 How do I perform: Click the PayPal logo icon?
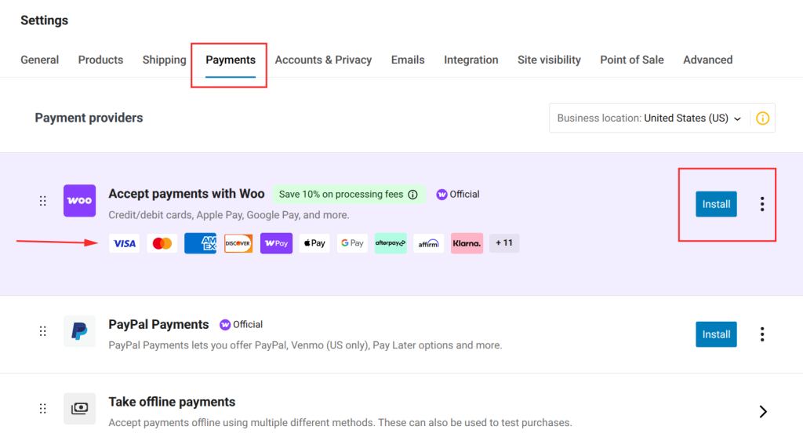tap(79, 331)
